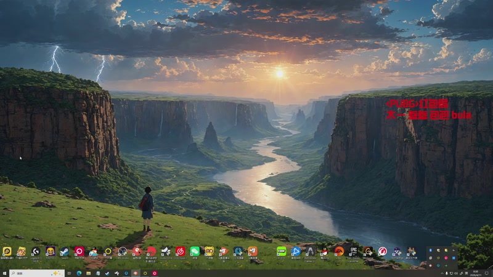Focus the taskbar search box
This screenshot has height=277, width=493.
point(37,273)
